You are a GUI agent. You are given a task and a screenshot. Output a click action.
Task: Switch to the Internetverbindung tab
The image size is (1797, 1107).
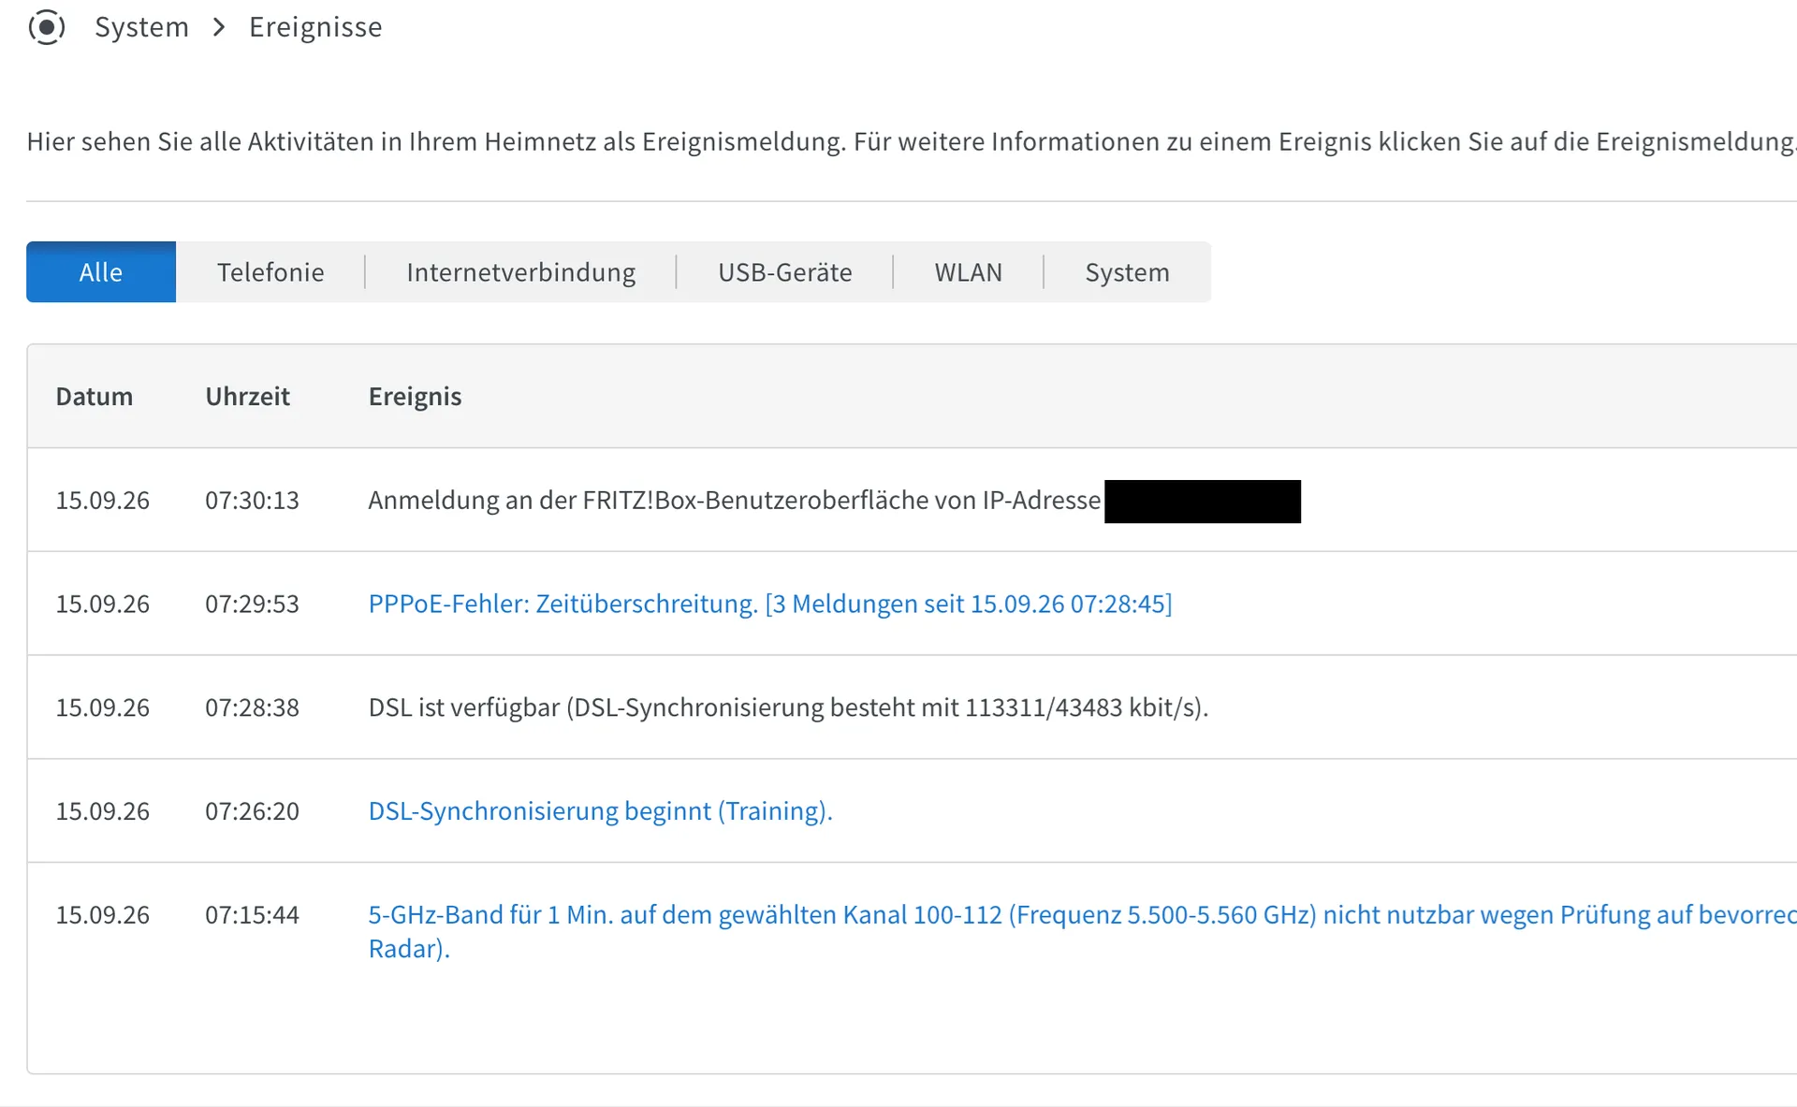pyautogui.click(x=520, y=272)
